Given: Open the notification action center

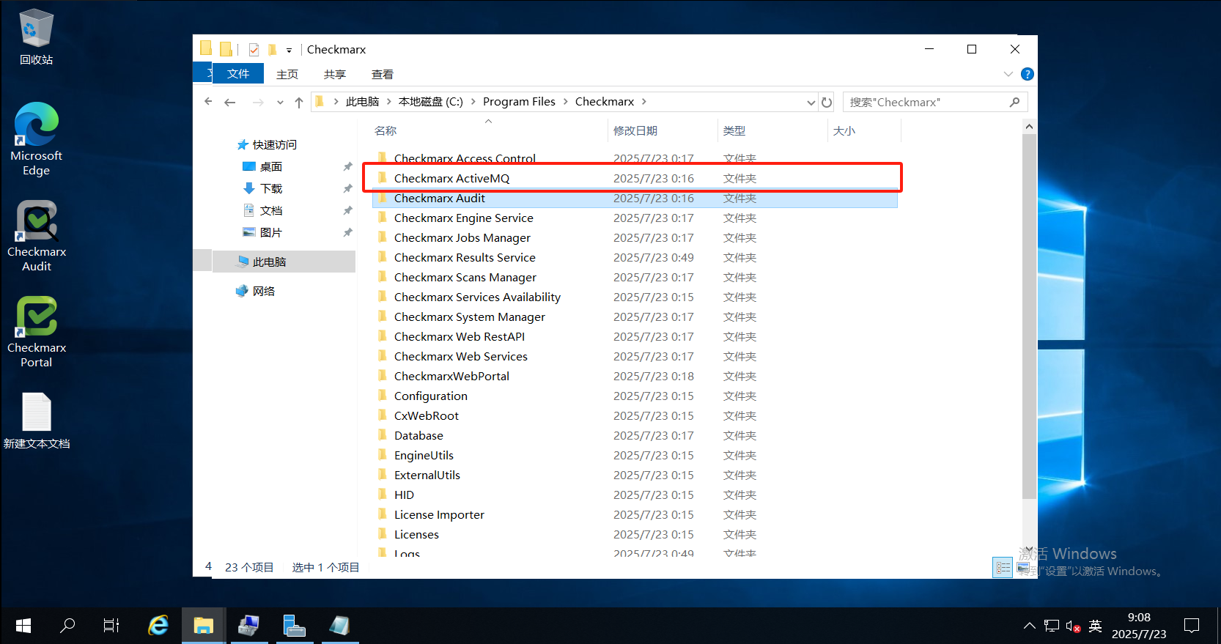Looking at the screenshot, I should (1192, 626).
